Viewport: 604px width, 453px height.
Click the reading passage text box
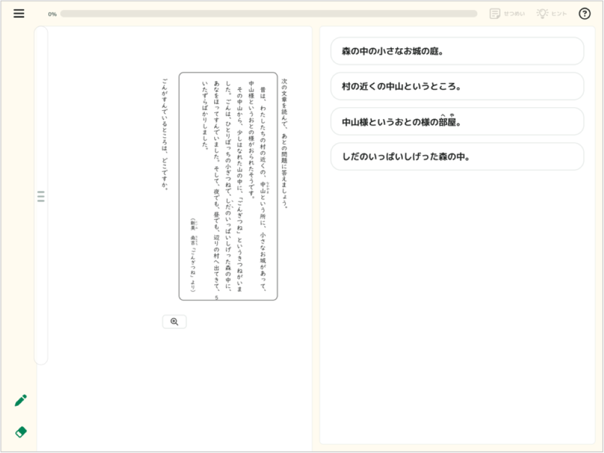click(228, 186)
